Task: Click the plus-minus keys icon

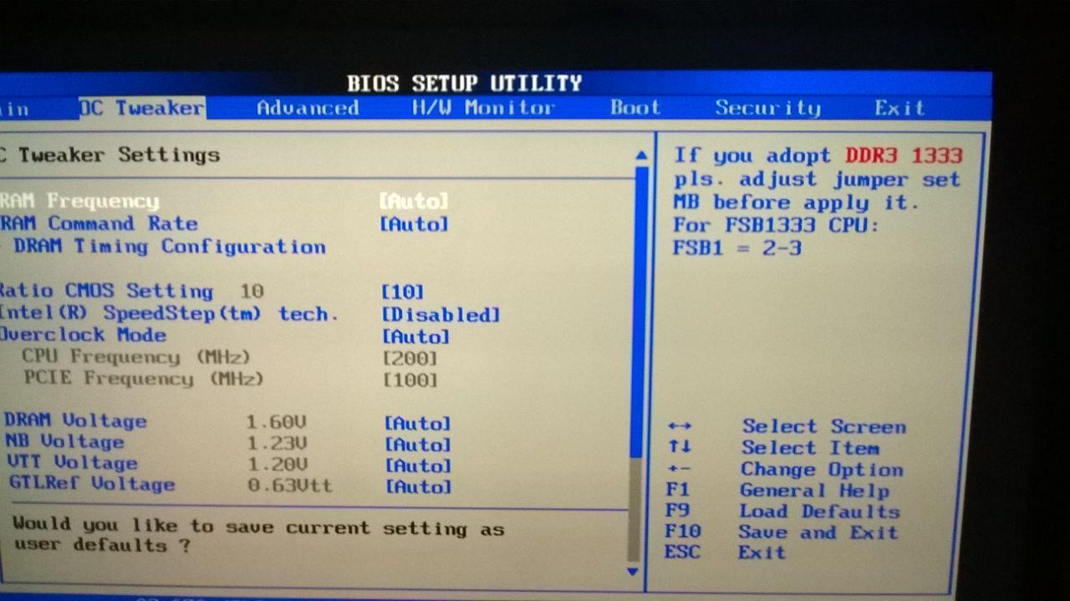Action: coord(680,469)
